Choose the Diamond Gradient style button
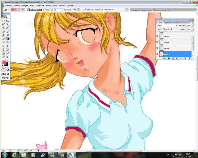The height and width of the screenshot is (158, 198). [41, 10]
